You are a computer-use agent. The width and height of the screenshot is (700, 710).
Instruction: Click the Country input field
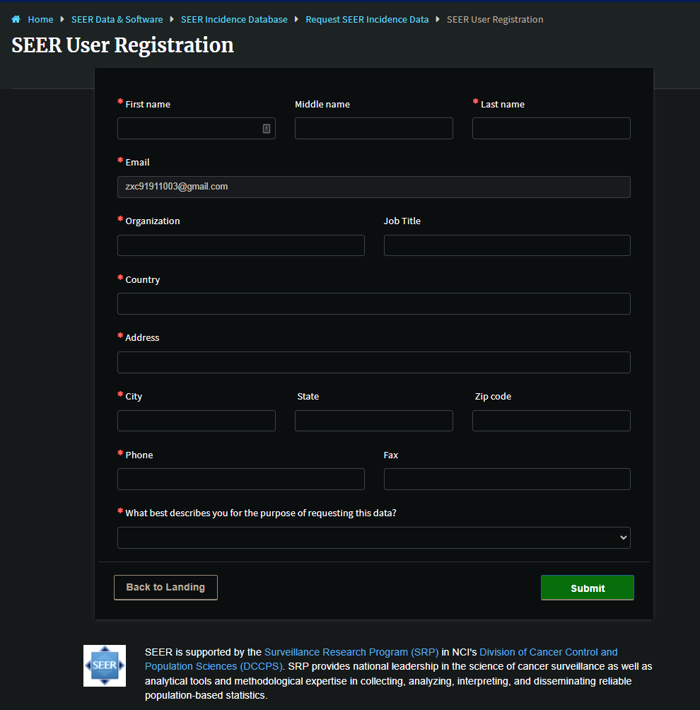[x=374, y=304]
